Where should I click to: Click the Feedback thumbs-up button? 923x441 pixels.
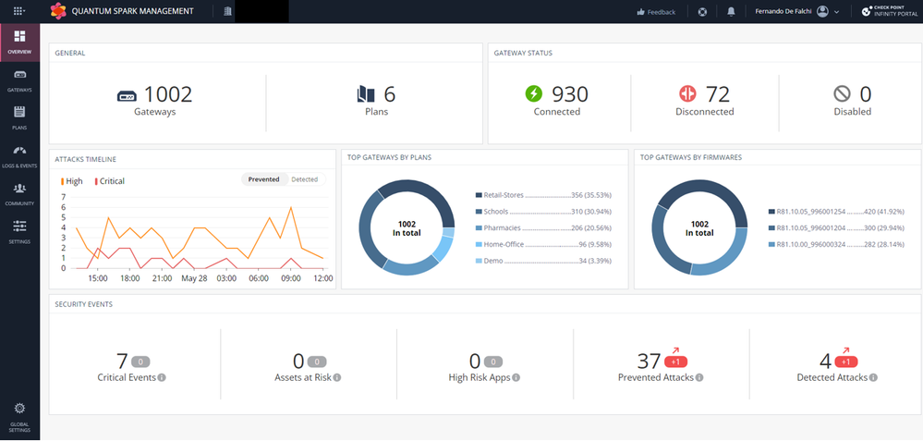point(656,12)
